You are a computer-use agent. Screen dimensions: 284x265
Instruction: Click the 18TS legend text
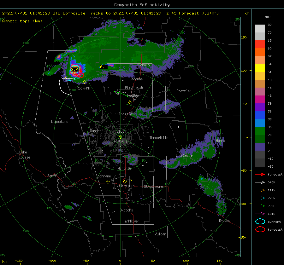[271, 214]
